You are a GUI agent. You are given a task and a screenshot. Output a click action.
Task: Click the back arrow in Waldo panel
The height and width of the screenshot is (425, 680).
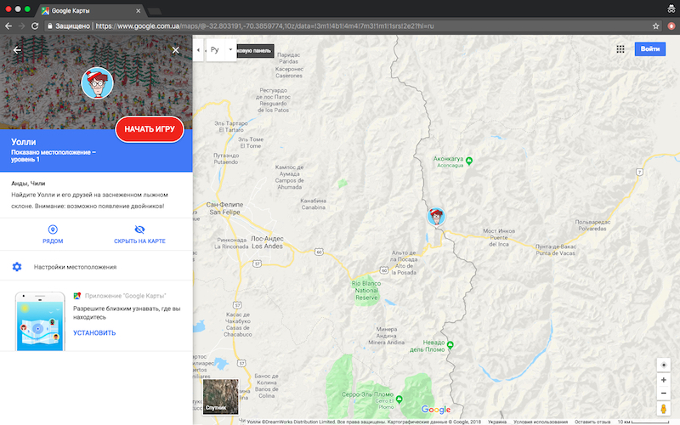point(17,50)
